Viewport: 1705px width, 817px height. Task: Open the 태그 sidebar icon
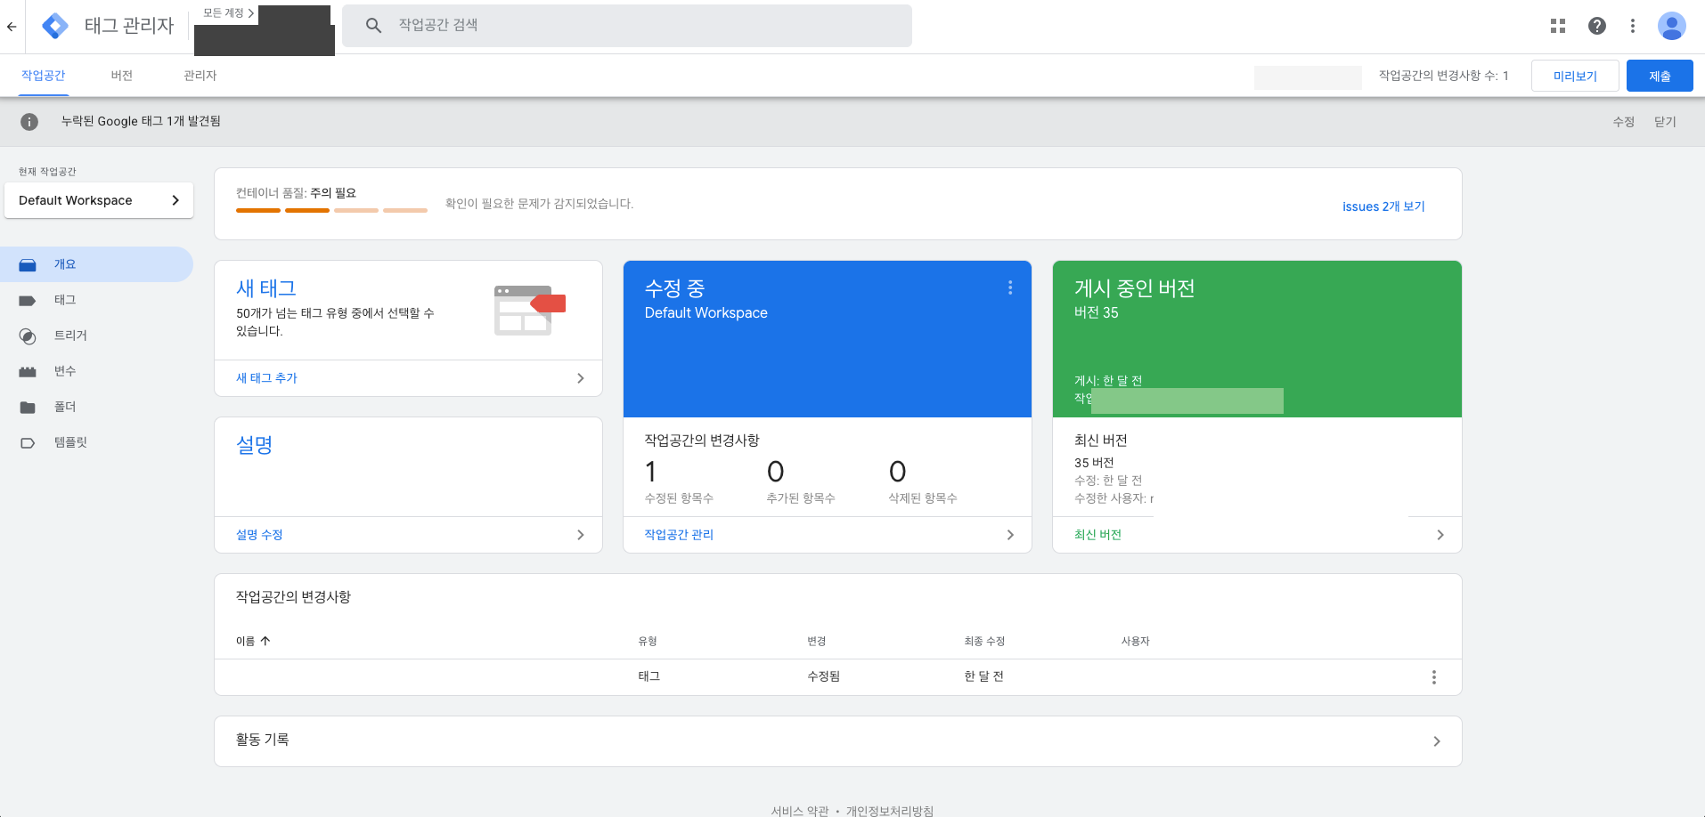(27, 300)
